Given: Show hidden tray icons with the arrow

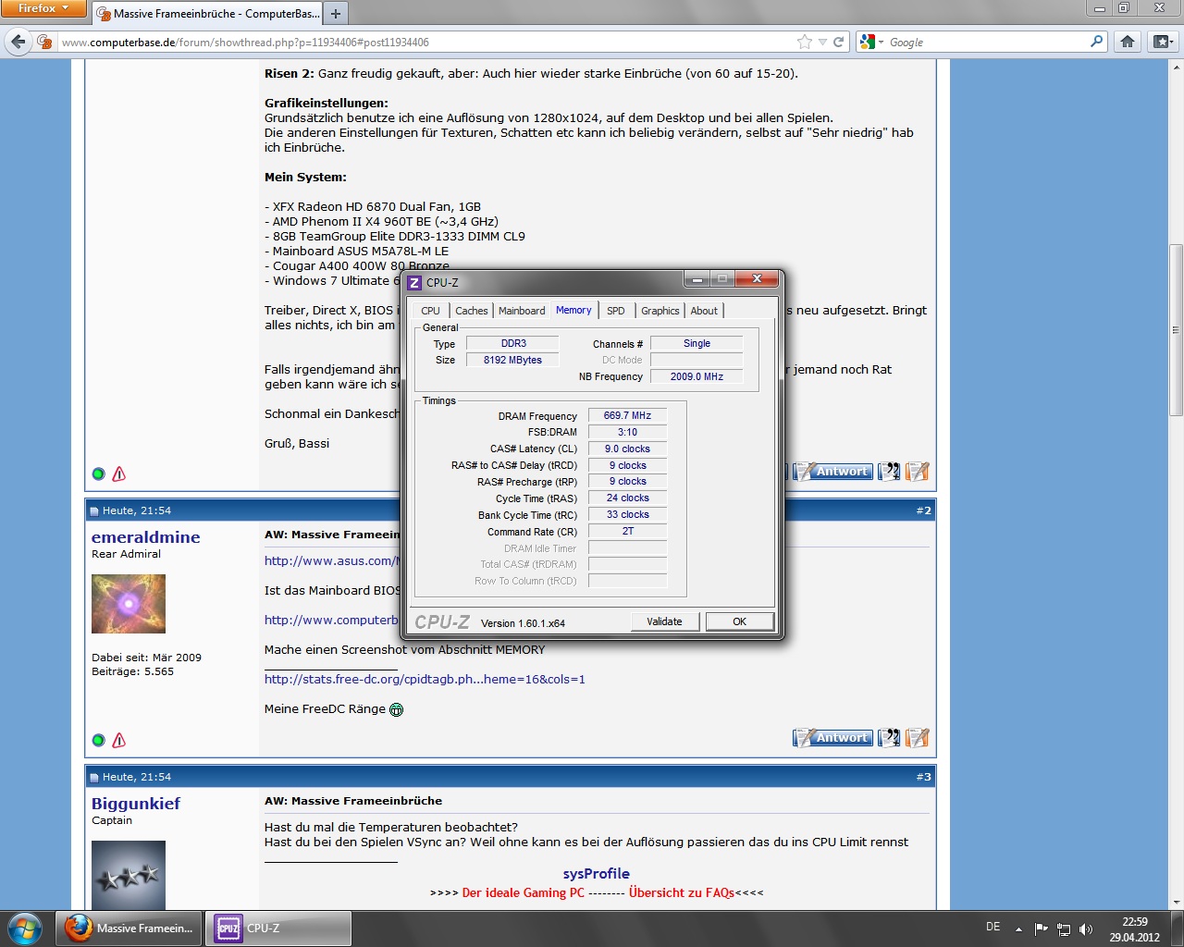Looking at the screenshot, I should tap(1018, 929).
